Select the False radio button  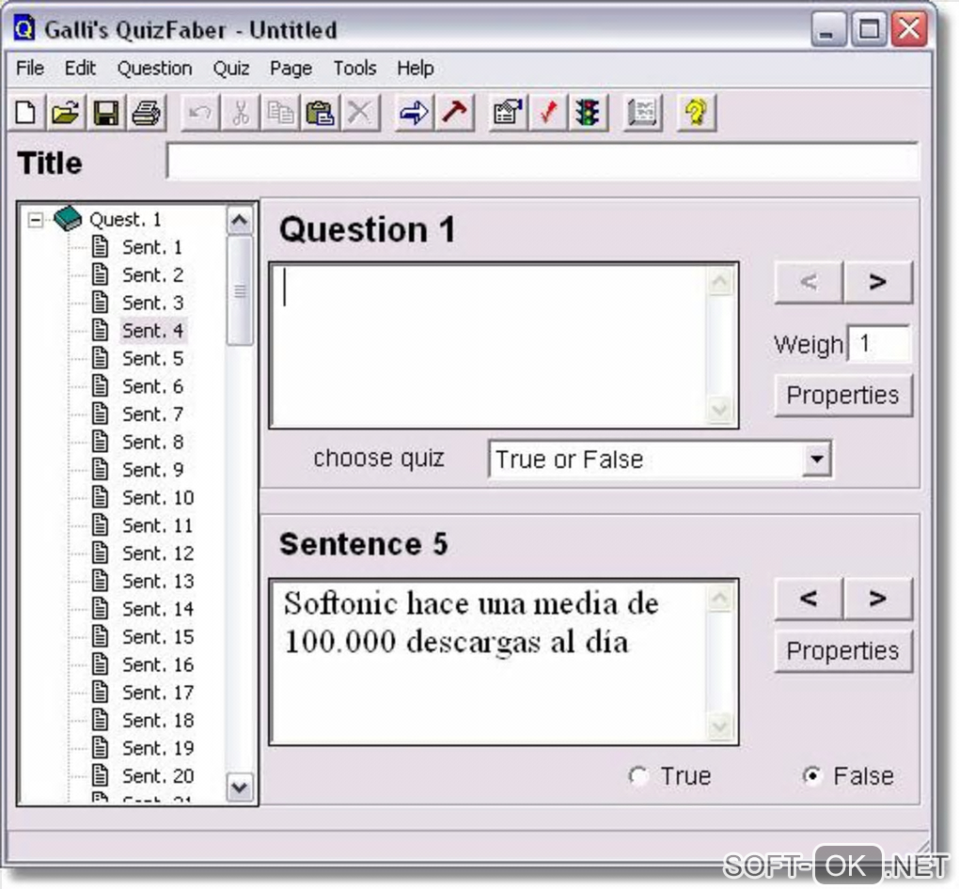[x=811, y=776]
